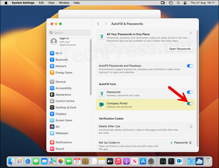Select General in the sidebar

point(58,82)
